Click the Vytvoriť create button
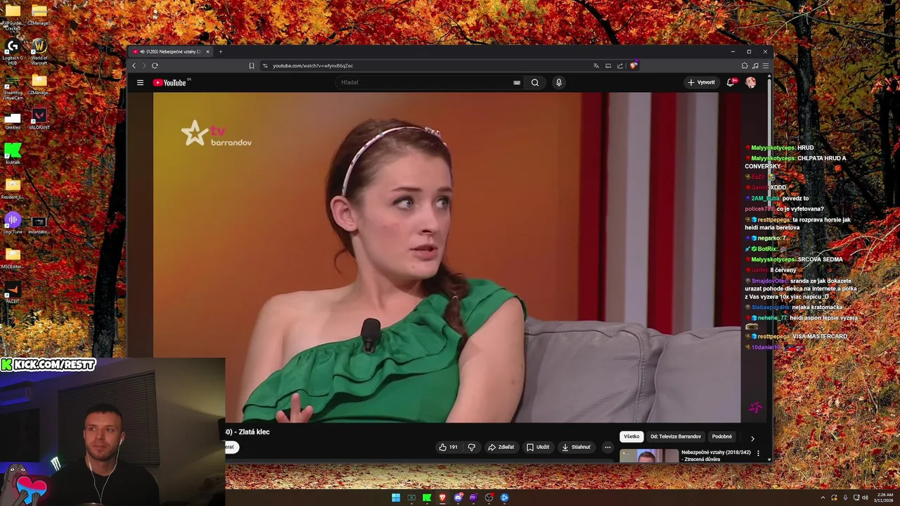 [701, 82]
